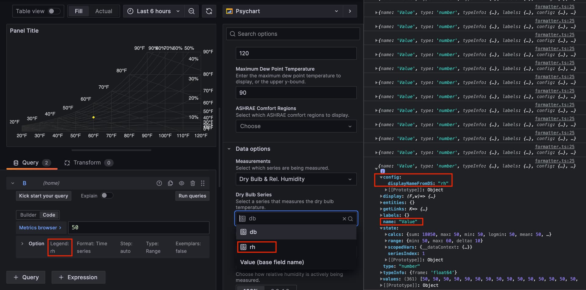Clear the db selection with the X icon
Image resolution: width=586 pixels, height=290 pixels.
(x=344, y=218)
